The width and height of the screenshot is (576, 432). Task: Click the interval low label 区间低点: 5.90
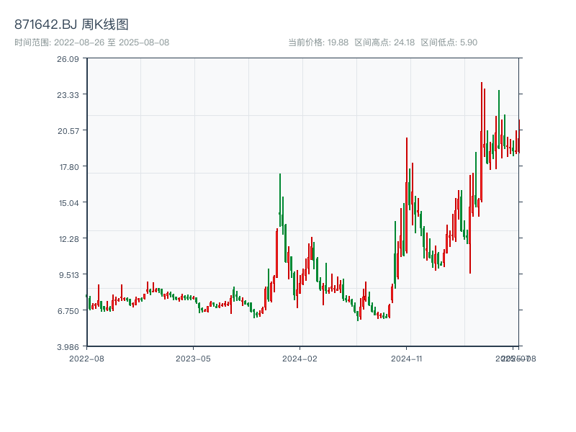coord(449,42)
